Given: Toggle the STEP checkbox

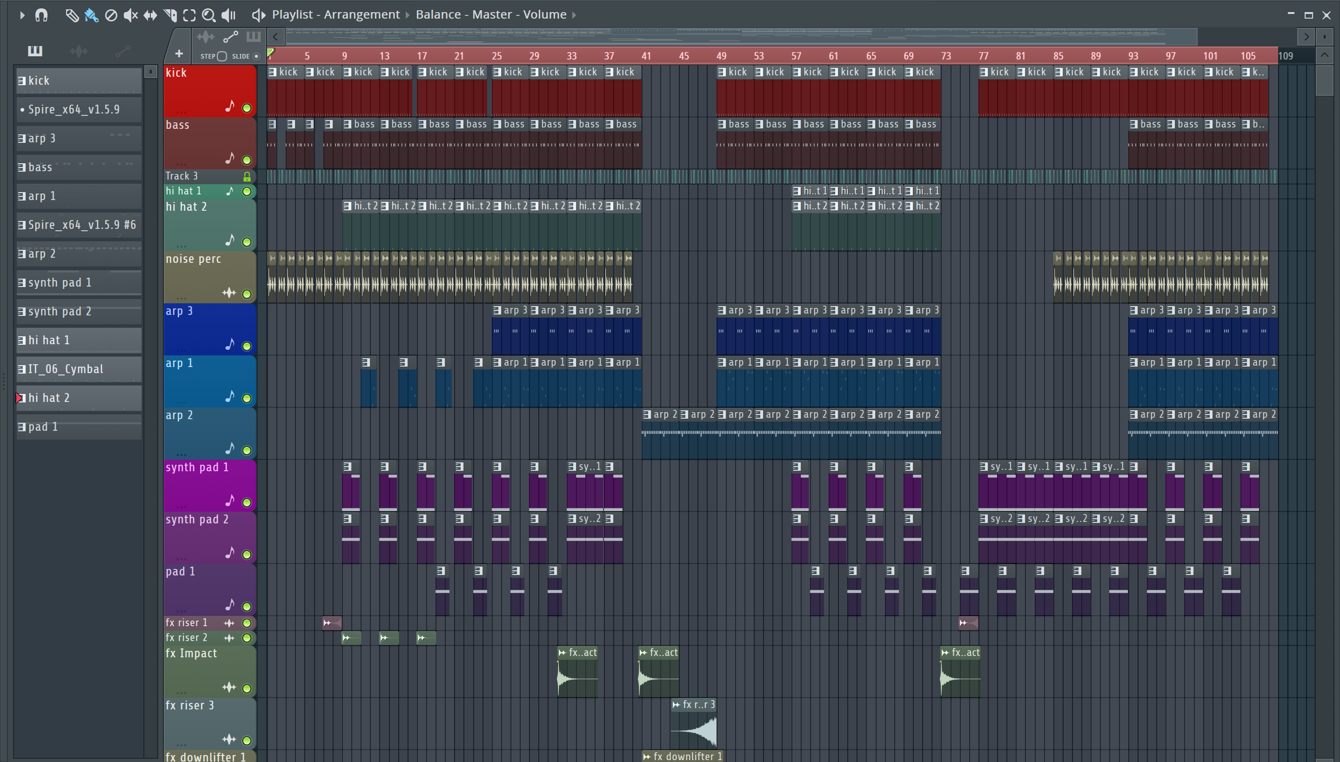Looking at the screenshot, I should point(221,56).
